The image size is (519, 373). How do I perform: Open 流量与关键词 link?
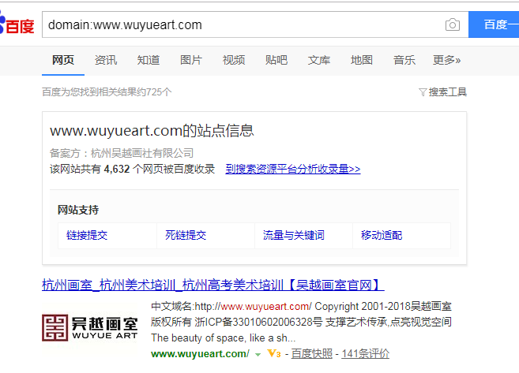[294, 235]
